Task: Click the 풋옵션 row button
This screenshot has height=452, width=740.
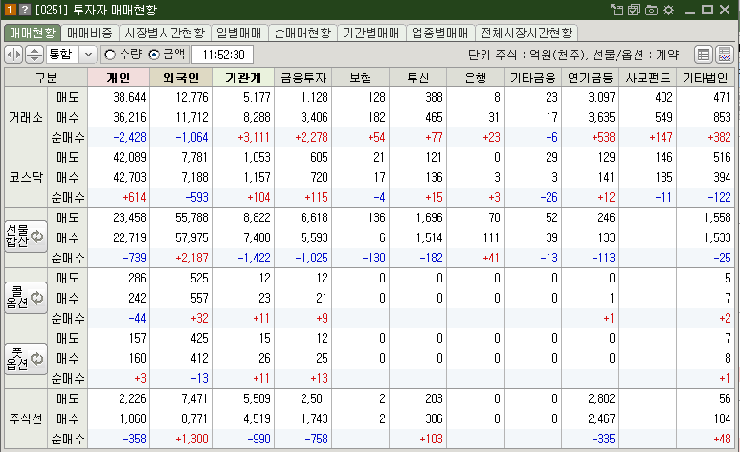Action: [x=26, y=359]
